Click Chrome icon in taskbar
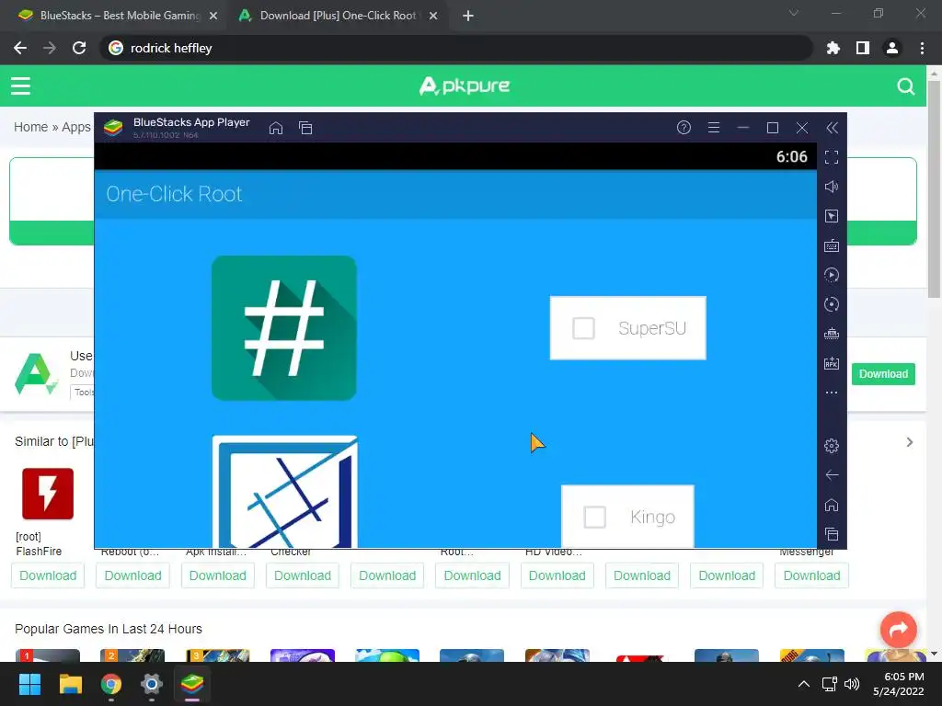The height and width of the screenshot is (706, 942). pyautogui.click(x=111, y=684)
